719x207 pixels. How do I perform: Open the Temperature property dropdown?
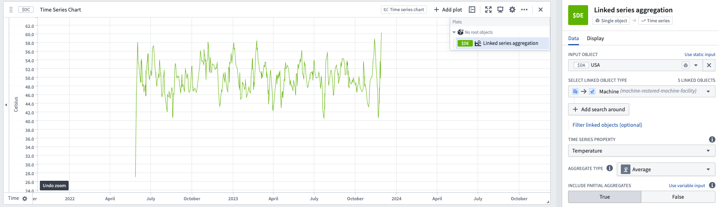(642, 151)
